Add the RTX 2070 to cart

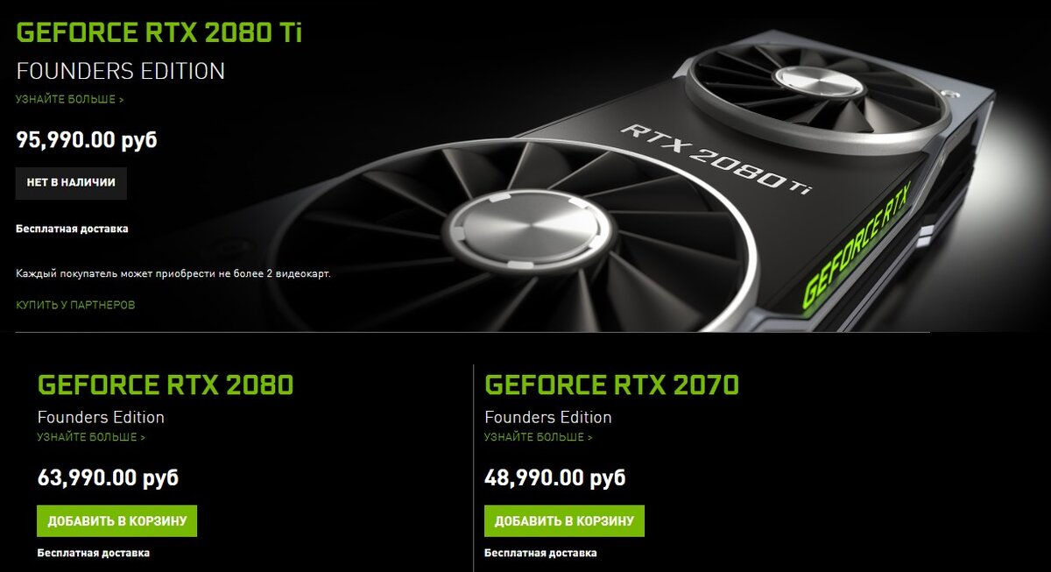pos(564,520)
